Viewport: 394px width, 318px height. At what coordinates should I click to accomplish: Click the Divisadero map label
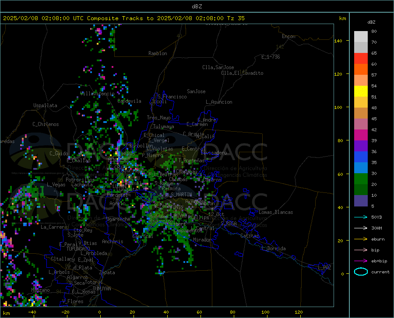coord(214,153)
